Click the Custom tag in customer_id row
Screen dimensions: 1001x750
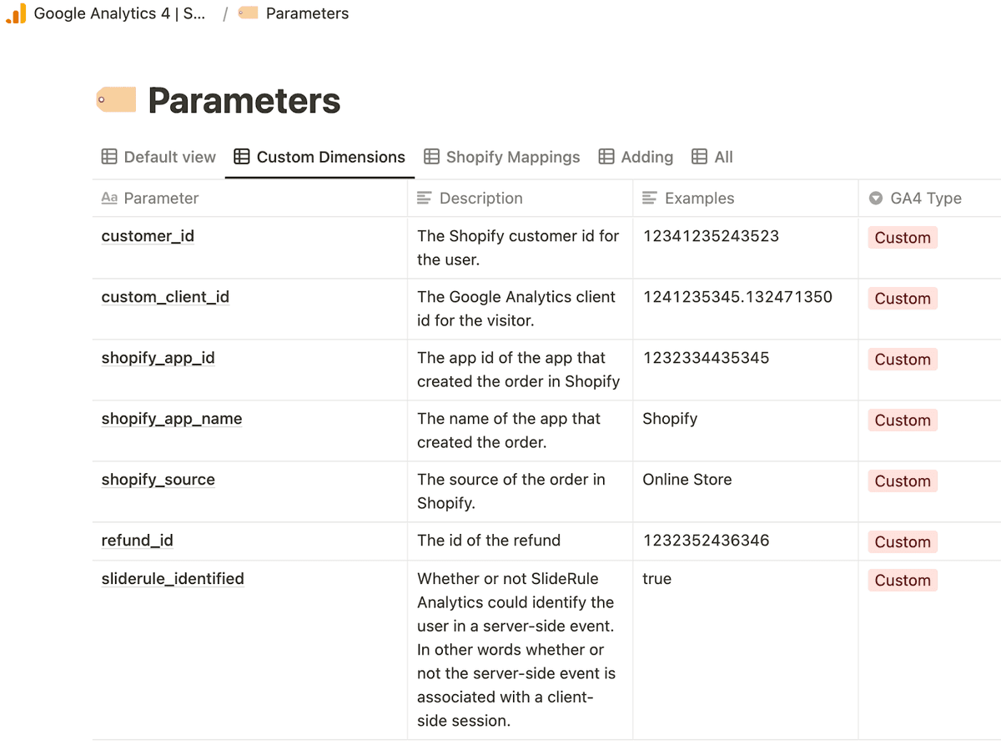pyautogui.click(x=903, y=238)
